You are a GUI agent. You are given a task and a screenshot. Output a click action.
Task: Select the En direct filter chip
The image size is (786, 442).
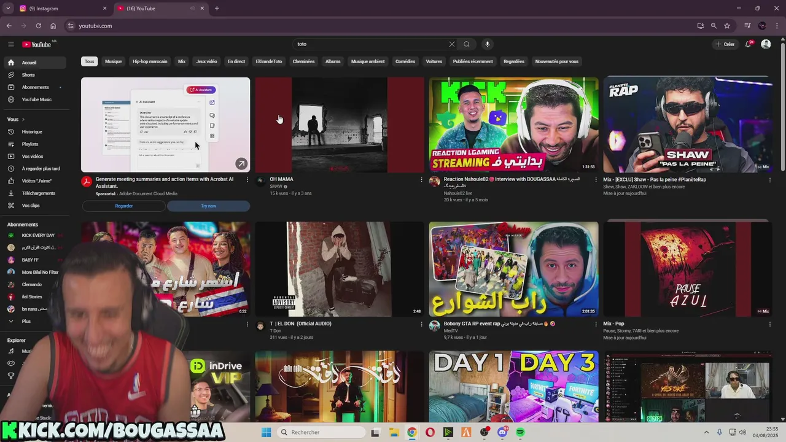click(x=236, y=61)
